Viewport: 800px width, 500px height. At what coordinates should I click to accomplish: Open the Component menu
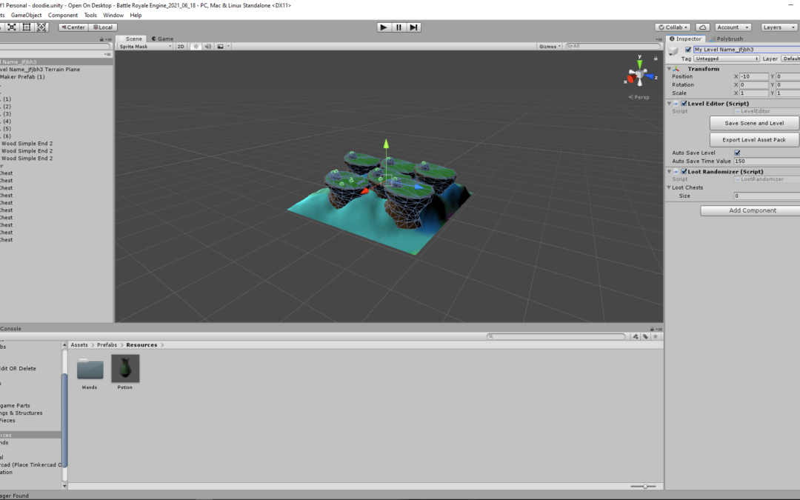coord(63,15)
